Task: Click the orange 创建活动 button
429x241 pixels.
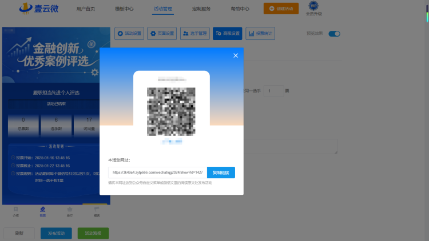Action: pos(281,9)
